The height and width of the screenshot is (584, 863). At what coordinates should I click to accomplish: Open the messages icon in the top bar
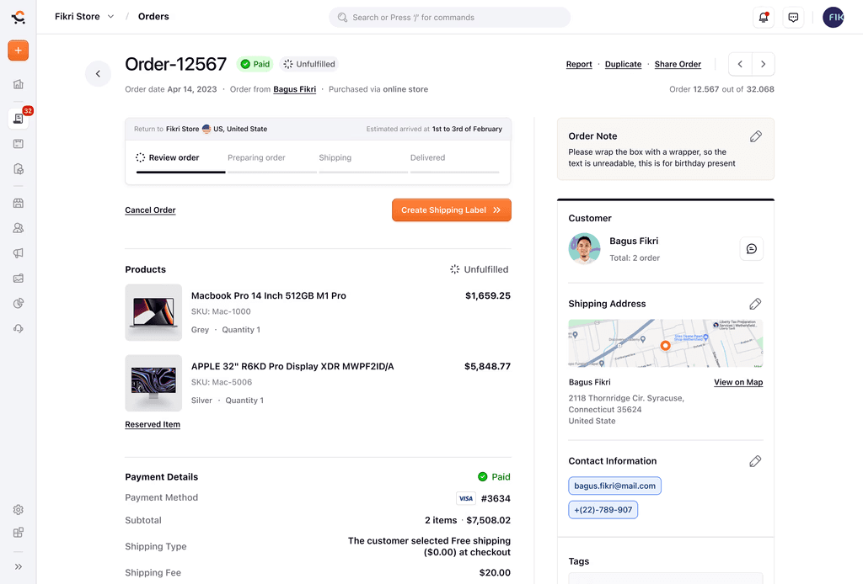coord(793,17)
